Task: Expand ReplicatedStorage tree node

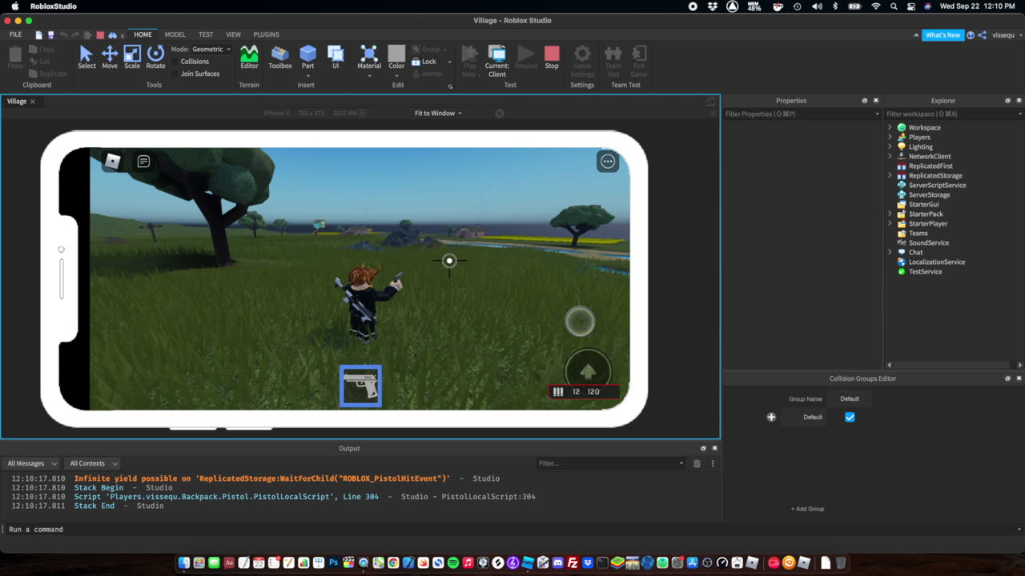Action: pyautogui.click(x=890, y=176)
